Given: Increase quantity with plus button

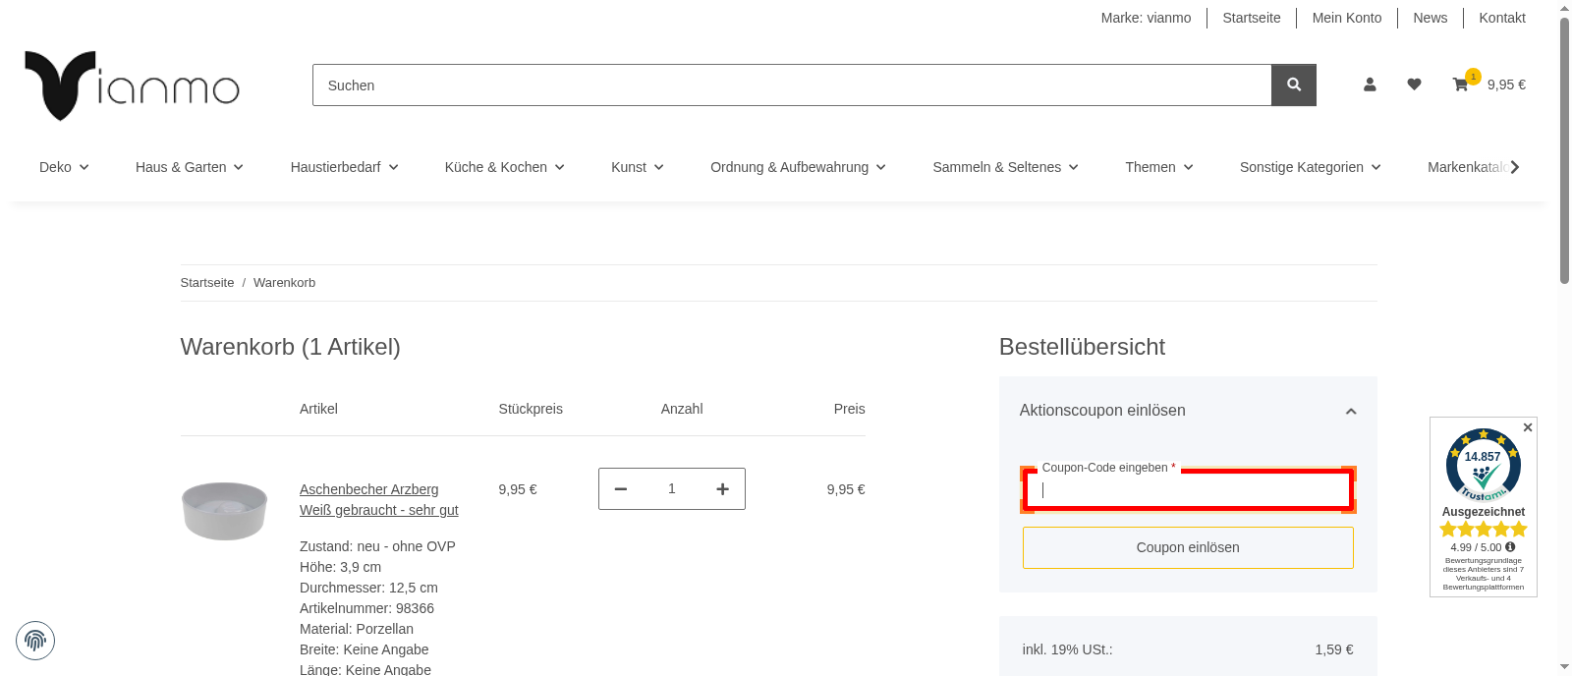Looking at the screenshot, I should click(x=722, y=489).
